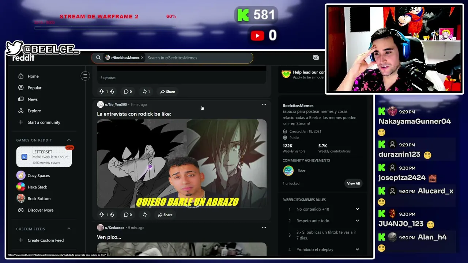Viewport: 468px width, 263px height.
Task: Click chat username duraznin123
Action: point(399,155)
